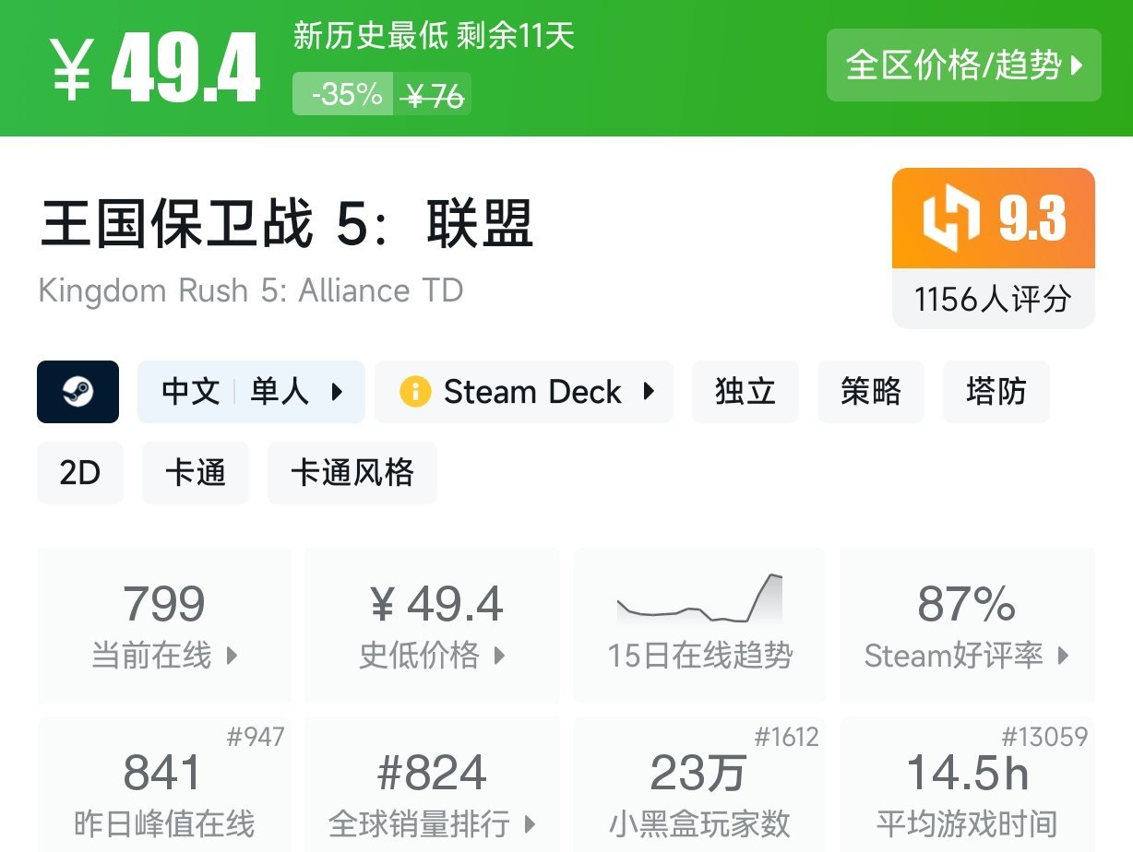The image size is (1133, 852).
Task: Click the yellow info icon beside Steam Deck
Action: 415,392
